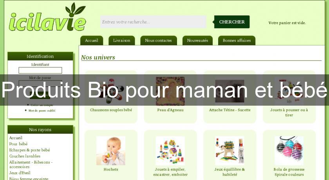Viewport: 329px width, 180px height.
Task: Open the Nous contacter tab
Action: [x=159, y=40]
